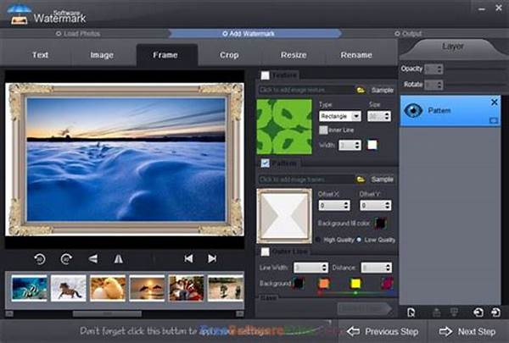
Task: Switch to the Crop tab
Action: [229, 55]
